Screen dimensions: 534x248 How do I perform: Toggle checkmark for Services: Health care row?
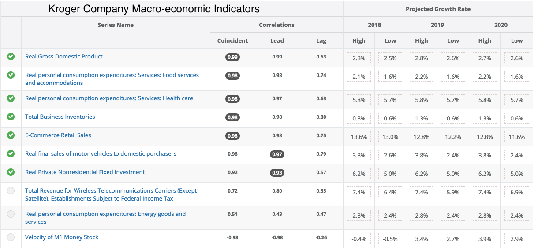[11, 98]
